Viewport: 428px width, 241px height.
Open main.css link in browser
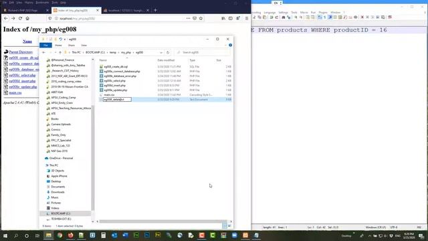(15, 93)
